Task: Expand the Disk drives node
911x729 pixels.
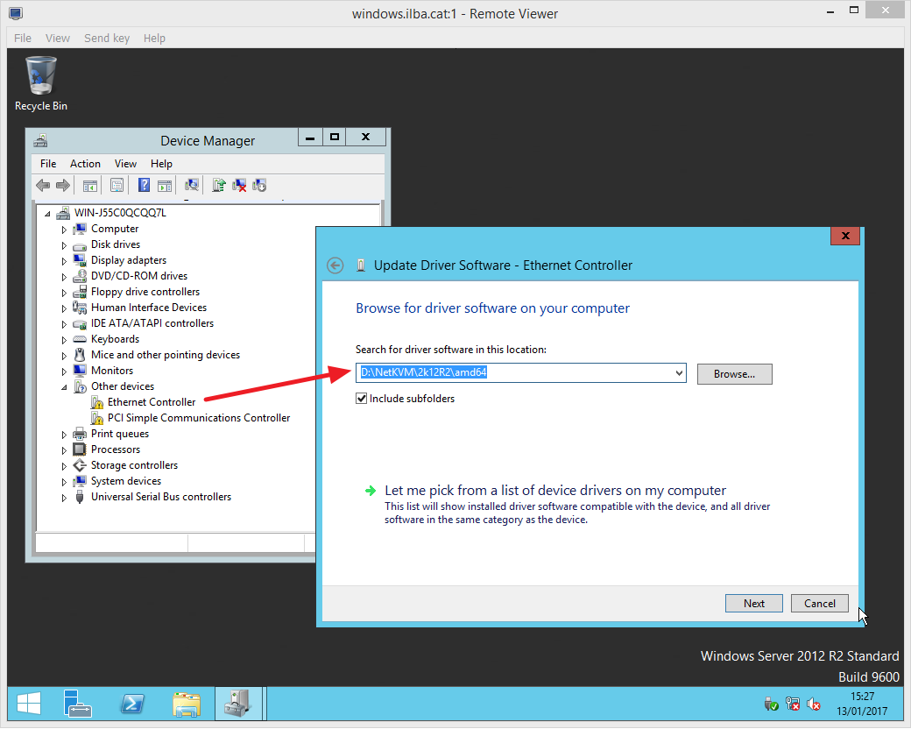Action: pyautogui.click(x=64, y=245)
